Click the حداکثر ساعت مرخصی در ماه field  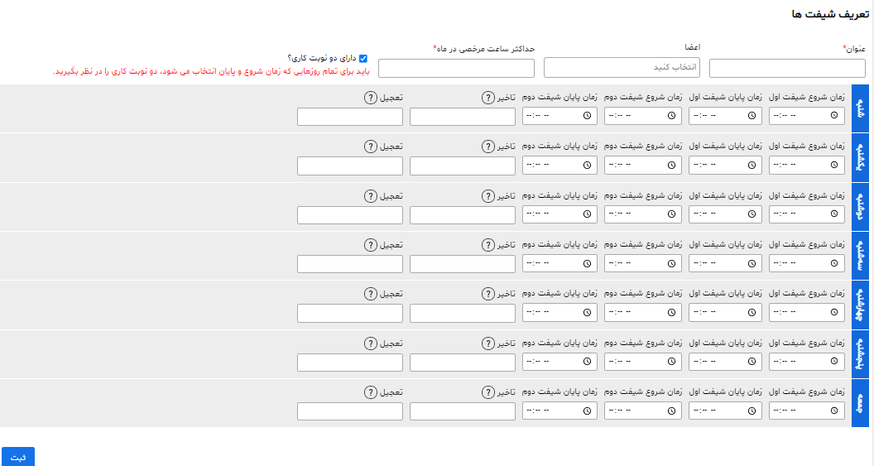tap(456, 69)
